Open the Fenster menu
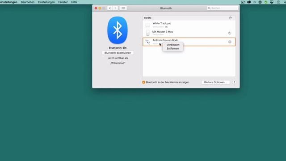Viewport: 286px width, 161px height. [x=63, y=2]
